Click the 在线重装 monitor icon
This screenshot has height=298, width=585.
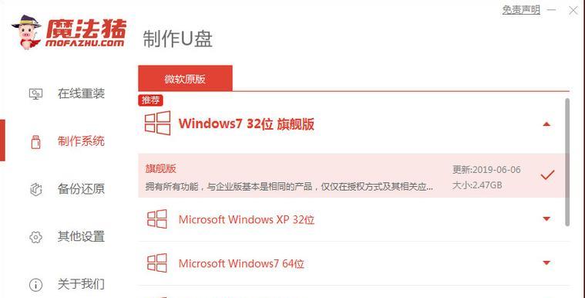[x=35, y=94]
